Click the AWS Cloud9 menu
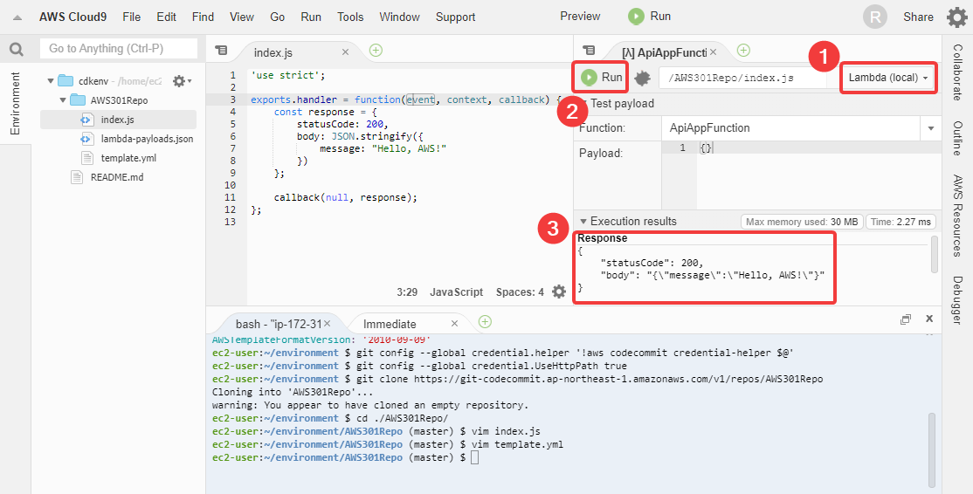The height and width of the screenshot is (494, 973). (x=72, y=17)
